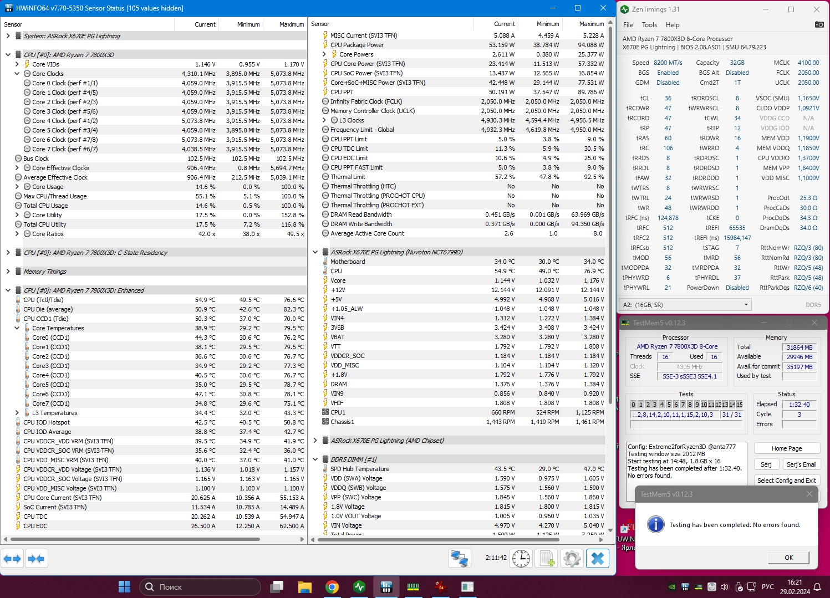Open Task View from the taskbar
Screen dimensions: 830x598
277,586
